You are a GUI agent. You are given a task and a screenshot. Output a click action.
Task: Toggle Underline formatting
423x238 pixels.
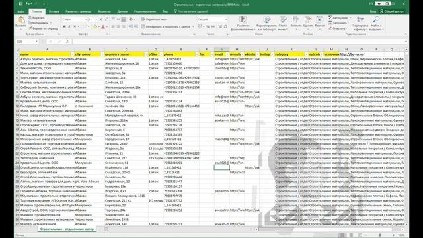tap(75, 26)
